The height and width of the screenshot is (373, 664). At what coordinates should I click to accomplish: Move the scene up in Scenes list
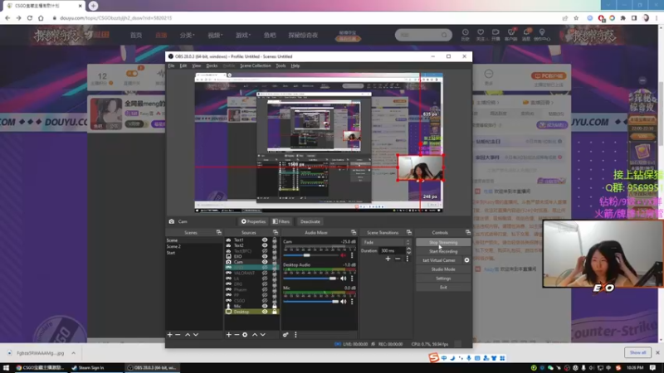pos(188,335)
